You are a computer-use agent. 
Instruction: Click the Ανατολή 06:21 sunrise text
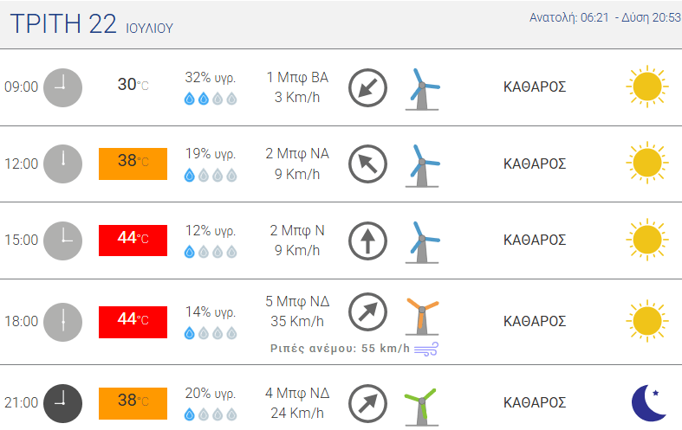[569, 17]
